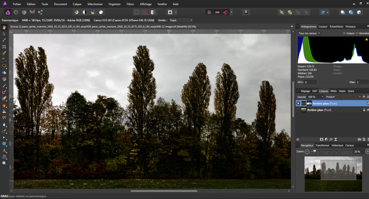The height and width of the screenshot is (199, 369).
Task: Hide the bottom locked Arrière-plan layer
Action: [368, 110]
